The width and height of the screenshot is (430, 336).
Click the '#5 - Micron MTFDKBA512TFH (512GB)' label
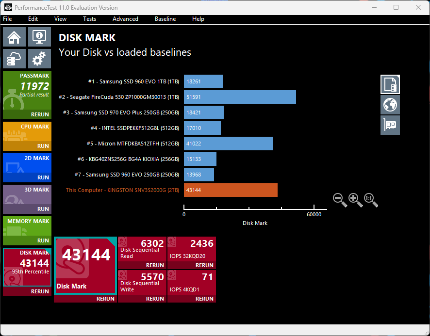pos(133,144)
